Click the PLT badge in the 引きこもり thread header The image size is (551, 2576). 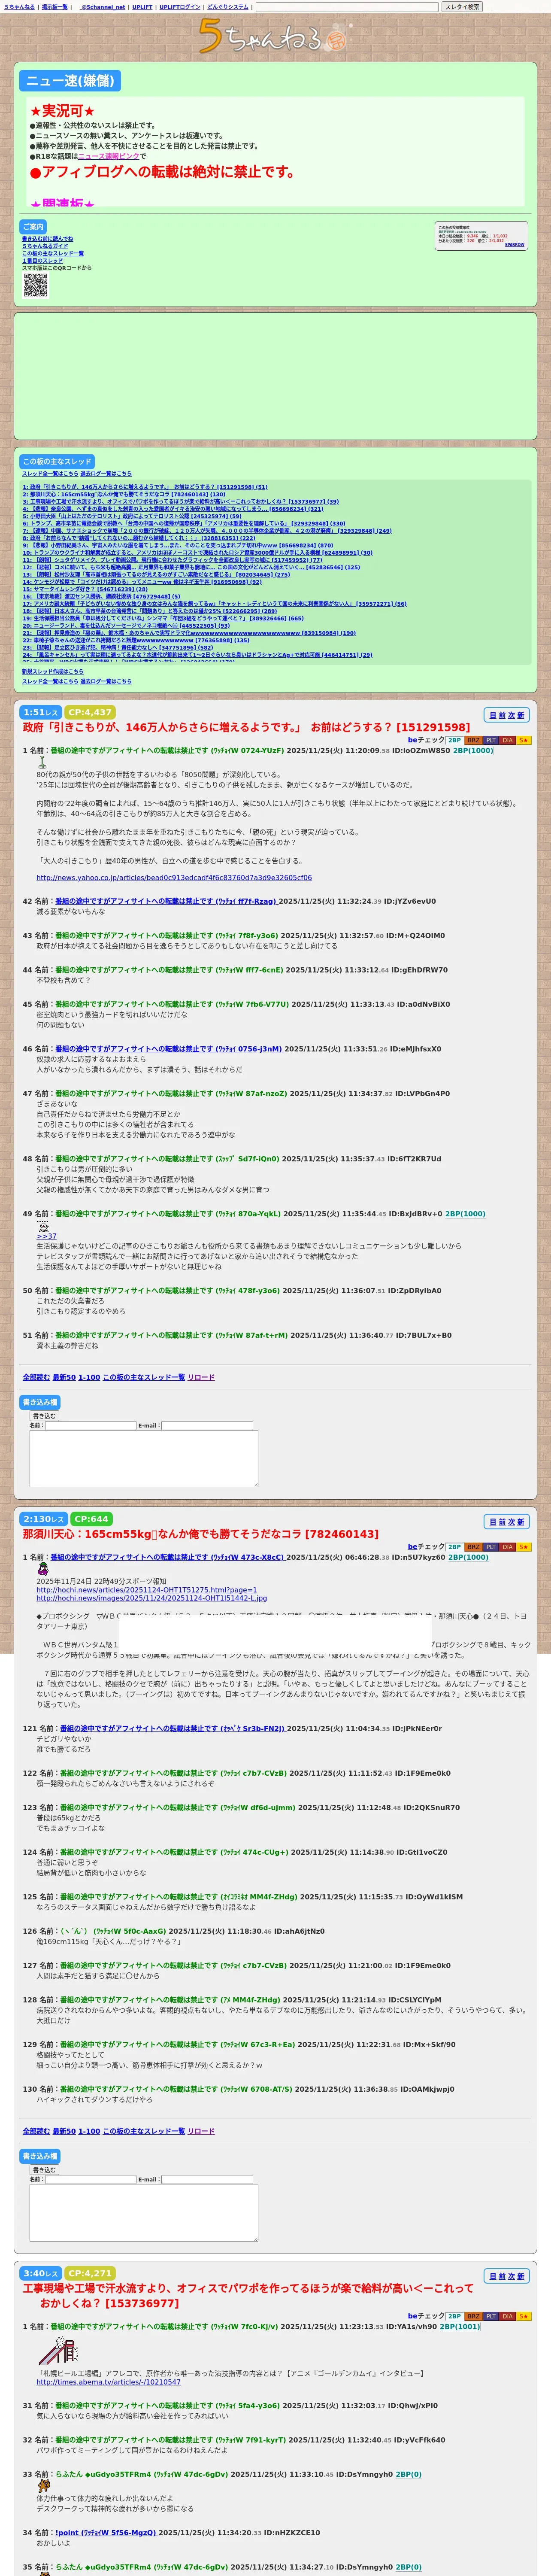point(491,740)
